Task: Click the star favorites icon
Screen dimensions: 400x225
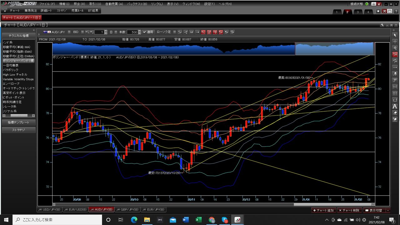Action: [378, 12]
